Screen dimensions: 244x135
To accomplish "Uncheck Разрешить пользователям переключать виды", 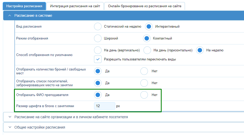I will coord(98,59).
